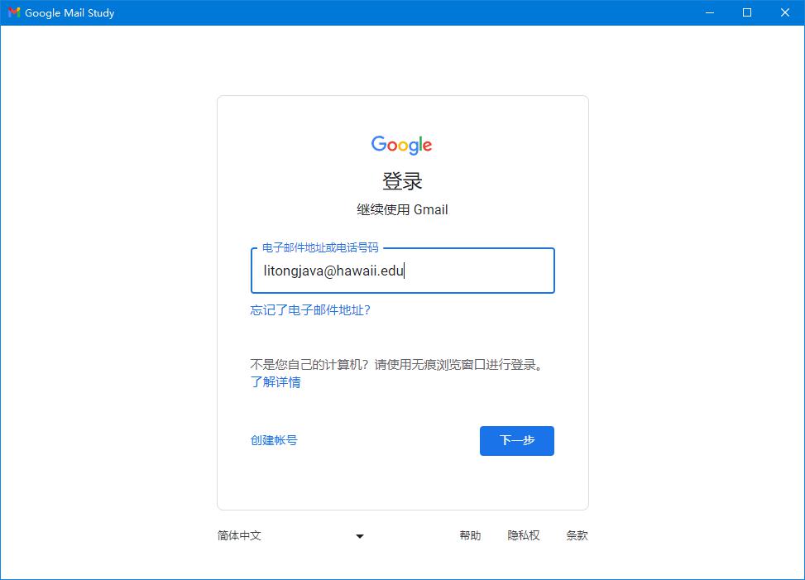Click the Google Mail Study window title
This screenshot has width=805, height=580.
pyautogui.click(x=69, y=13)
